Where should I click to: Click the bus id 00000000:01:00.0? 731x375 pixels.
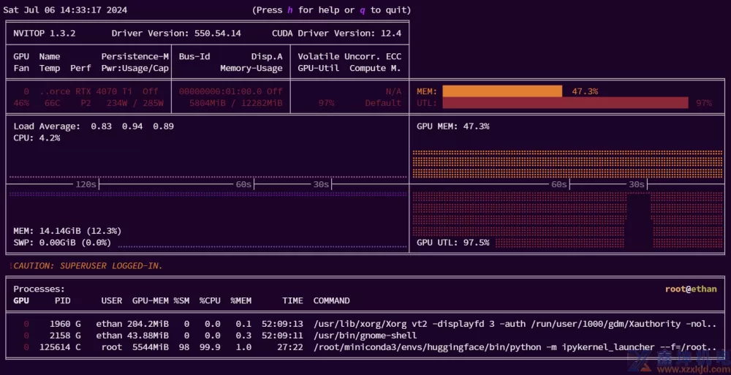point(221,91)
